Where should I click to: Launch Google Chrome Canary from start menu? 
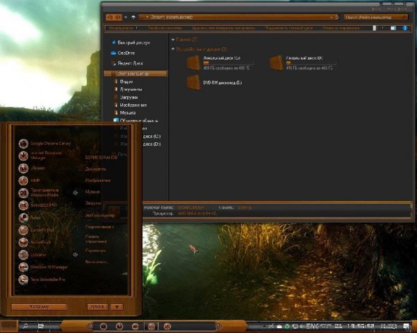pos(45,144)
